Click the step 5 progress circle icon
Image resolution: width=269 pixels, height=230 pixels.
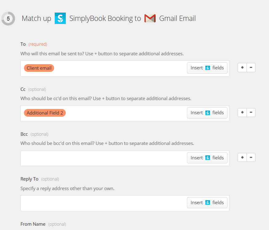[x=8, y=19]
